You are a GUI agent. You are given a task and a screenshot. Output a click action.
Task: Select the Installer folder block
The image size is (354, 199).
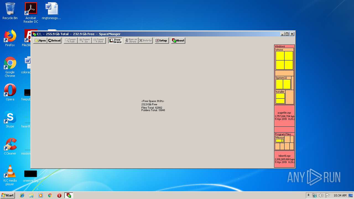pos(280,97)
